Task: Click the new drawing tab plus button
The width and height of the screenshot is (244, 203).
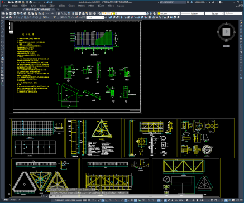Action: [x=58, y=9]
